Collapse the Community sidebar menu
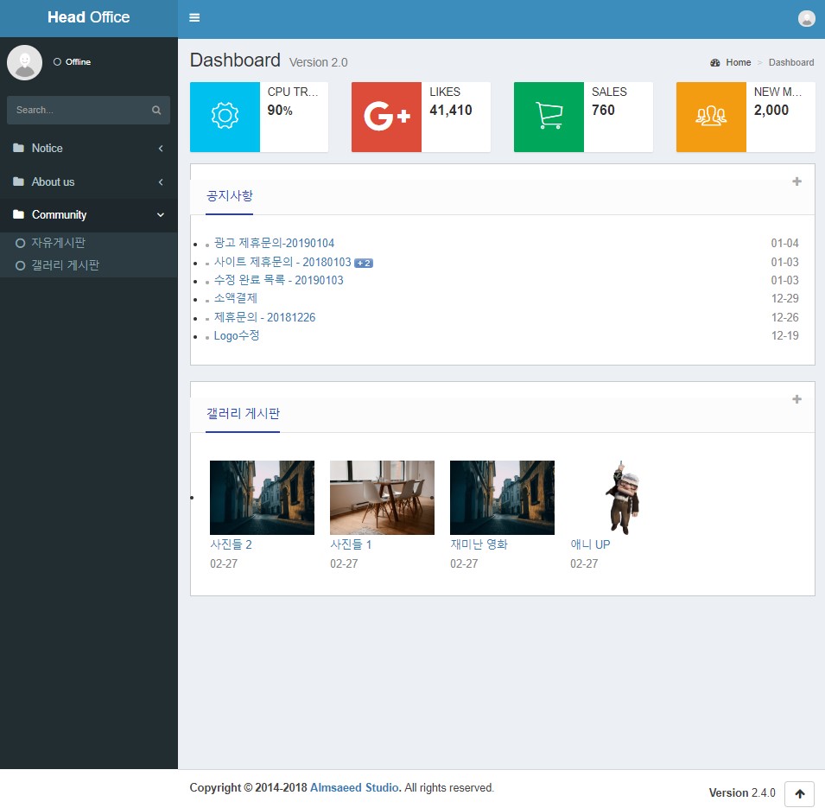 [x=88, y=215]
